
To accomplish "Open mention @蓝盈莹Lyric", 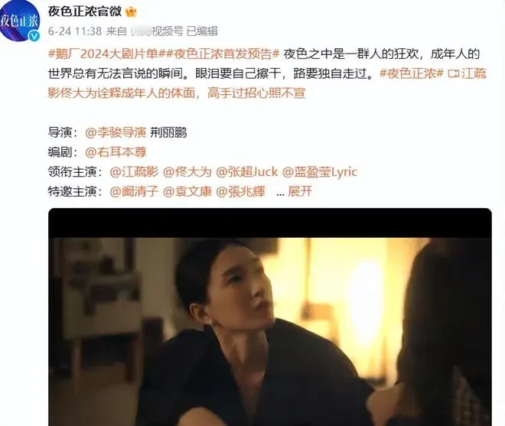I will (x=320, y=171).
